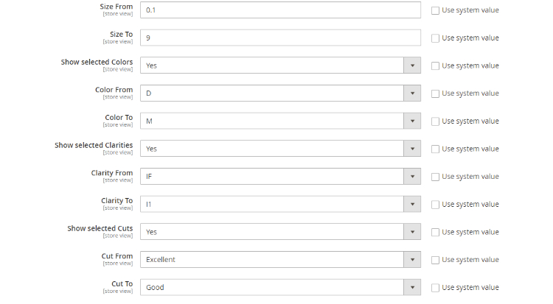Viewport: 553px width, 304px height.
Task: Check system value for Clarity To
Action: pos(435,205)
